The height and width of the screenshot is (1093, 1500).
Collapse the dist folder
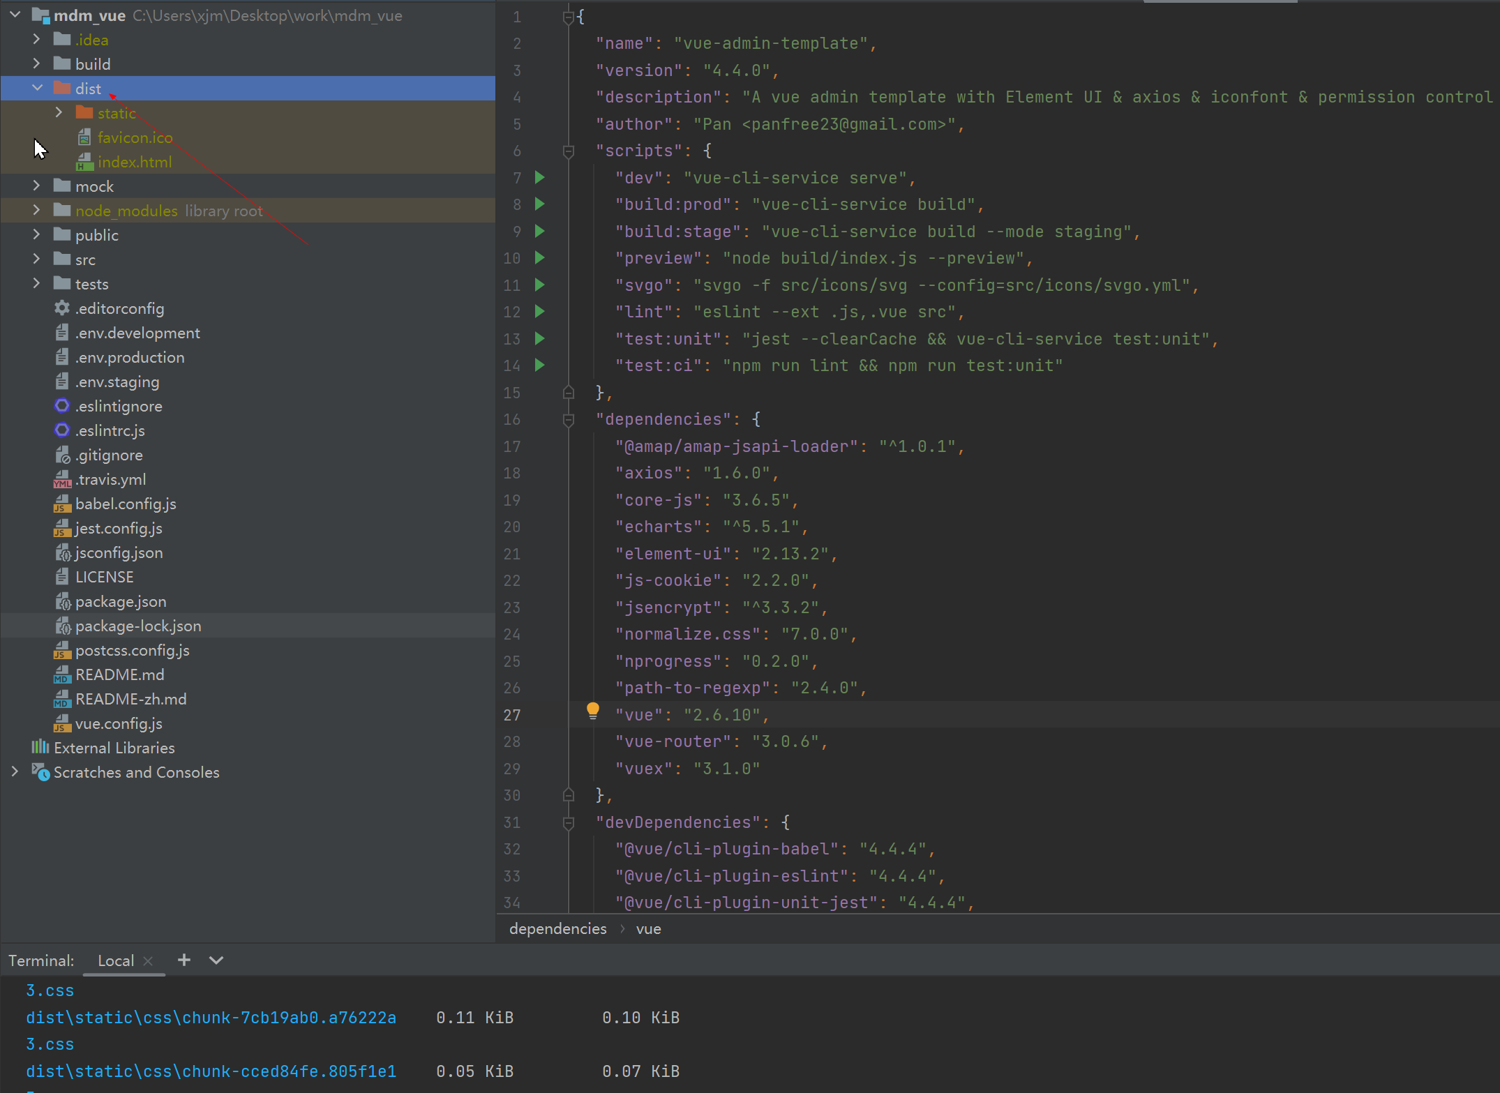pyautogui.click(x=38, y=88)
